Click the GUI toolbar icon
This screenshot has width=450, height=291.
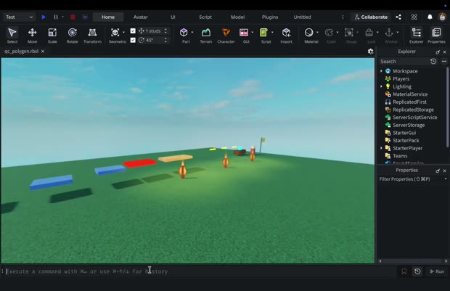(x=244, y=33)
